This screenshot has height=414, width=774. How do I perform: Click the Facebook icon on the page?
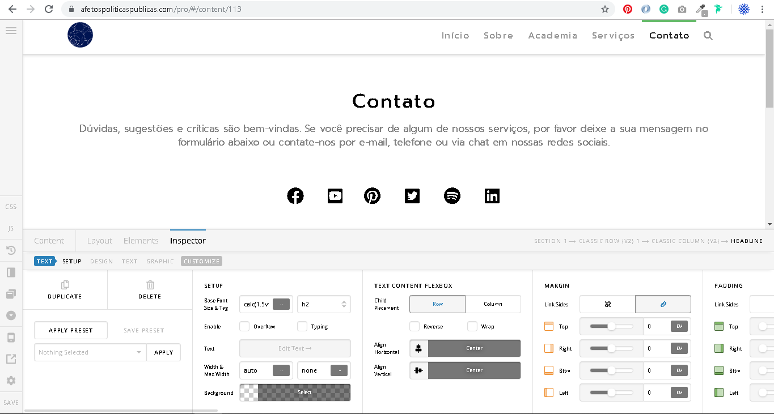(x=295, y=196)
